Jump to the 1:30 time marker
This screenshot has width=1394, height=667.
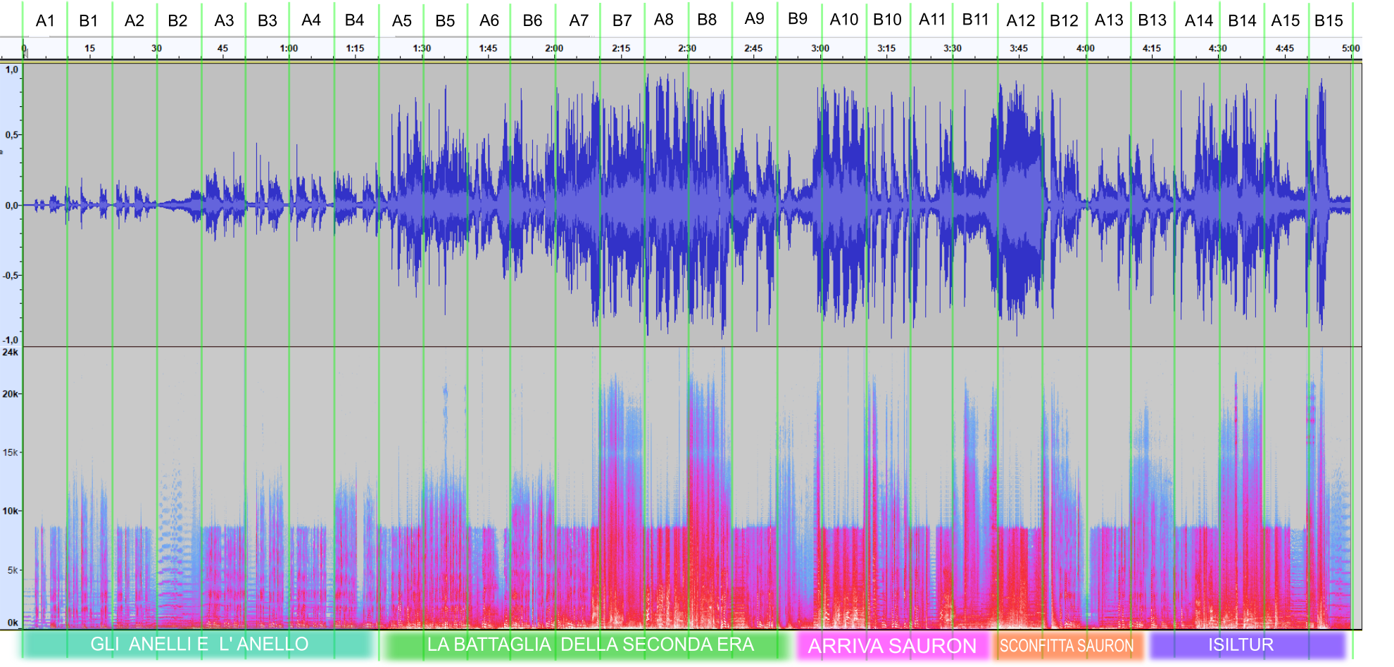coord(422,49)
